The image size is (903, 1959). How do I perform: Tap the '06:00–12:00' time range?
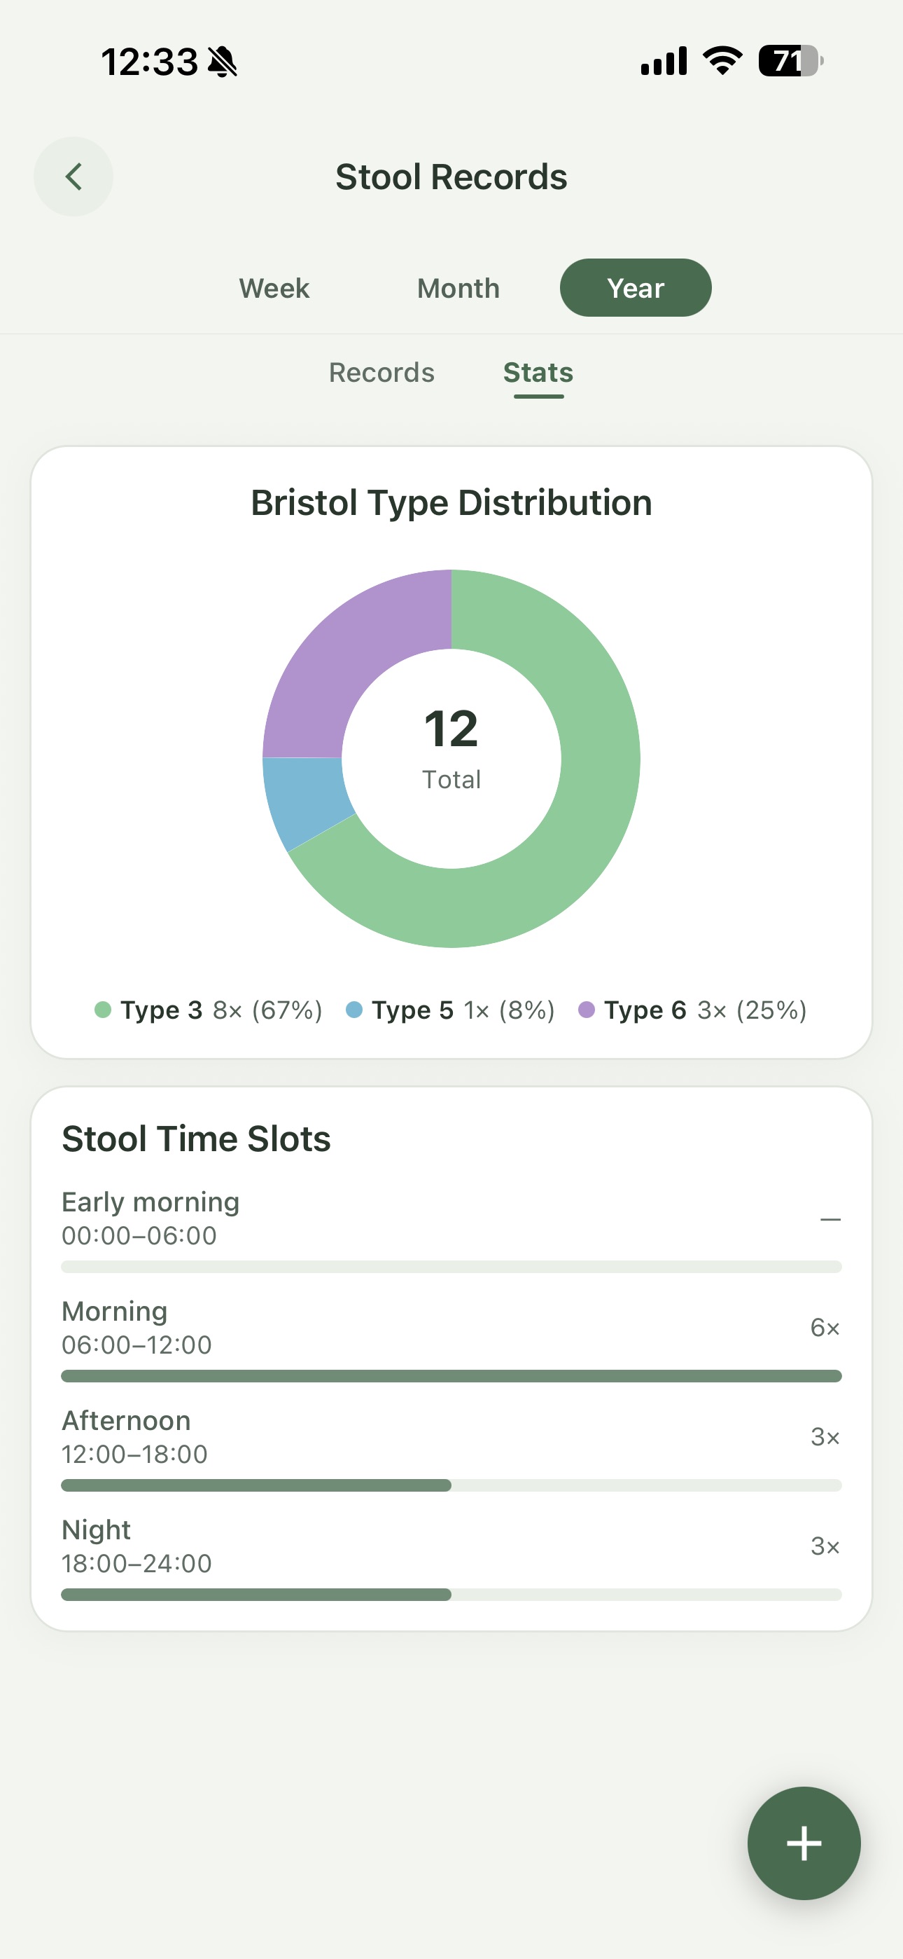click(x=136, y=1345)
